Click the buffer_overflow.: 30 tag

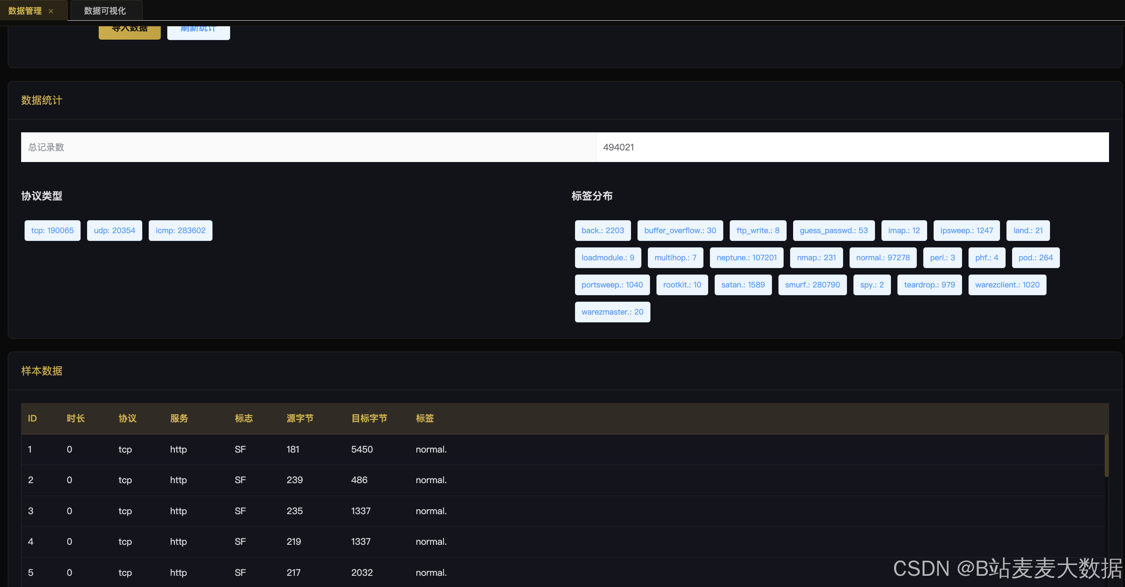click(x=680, y=230)
